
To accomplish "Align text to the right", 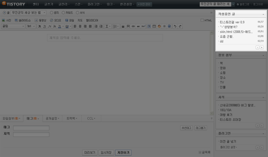I will click(x=85, y=26).
